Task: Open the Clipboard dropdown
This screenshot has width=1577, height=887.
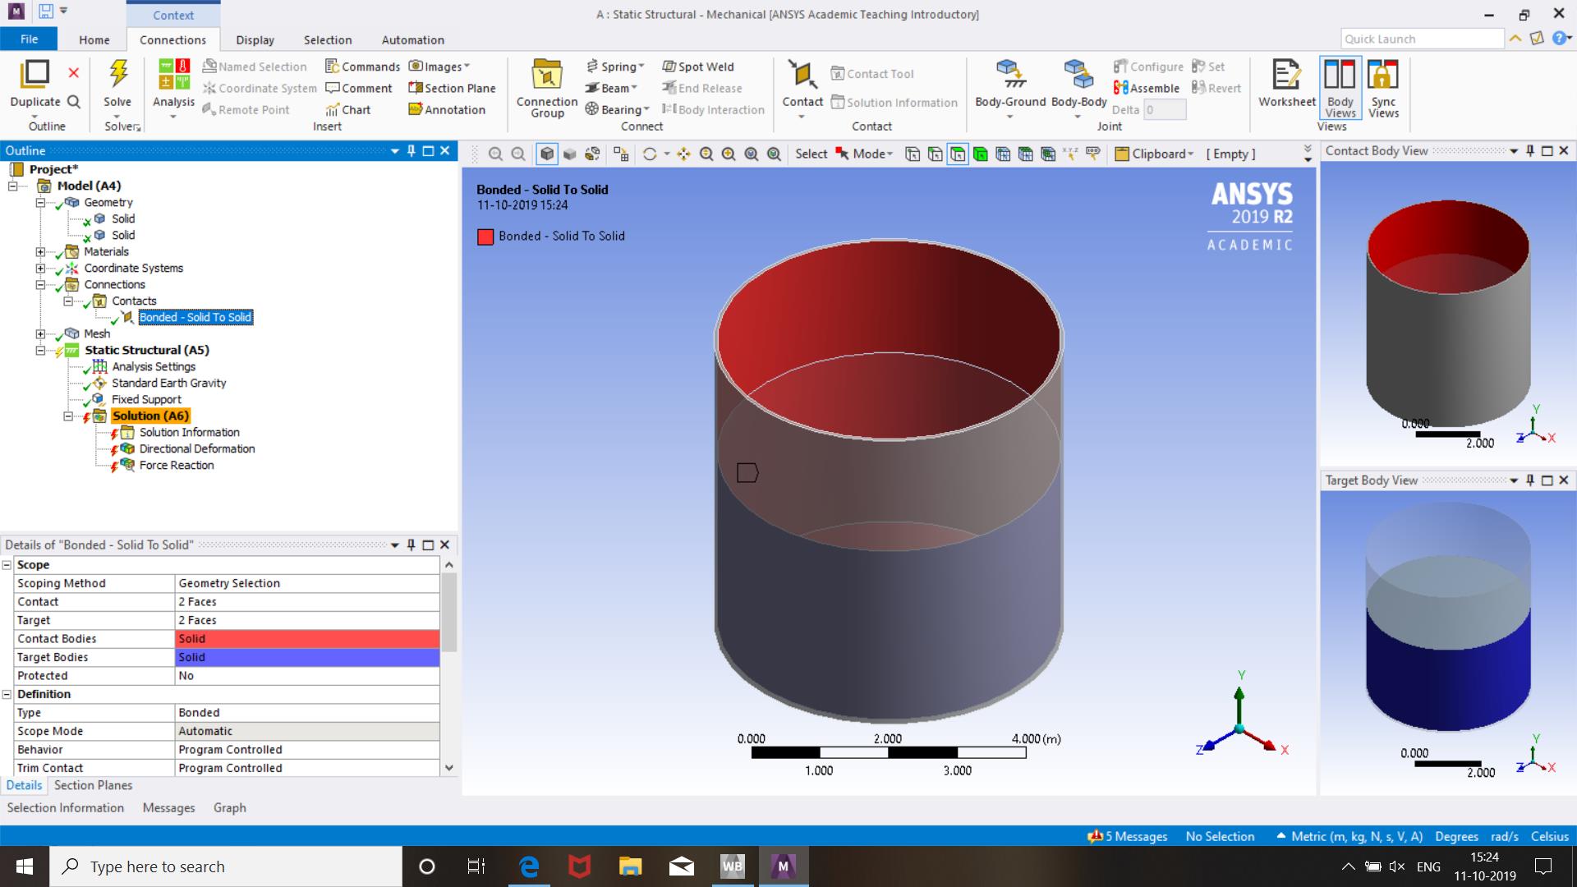Action: pos(1154,154)
